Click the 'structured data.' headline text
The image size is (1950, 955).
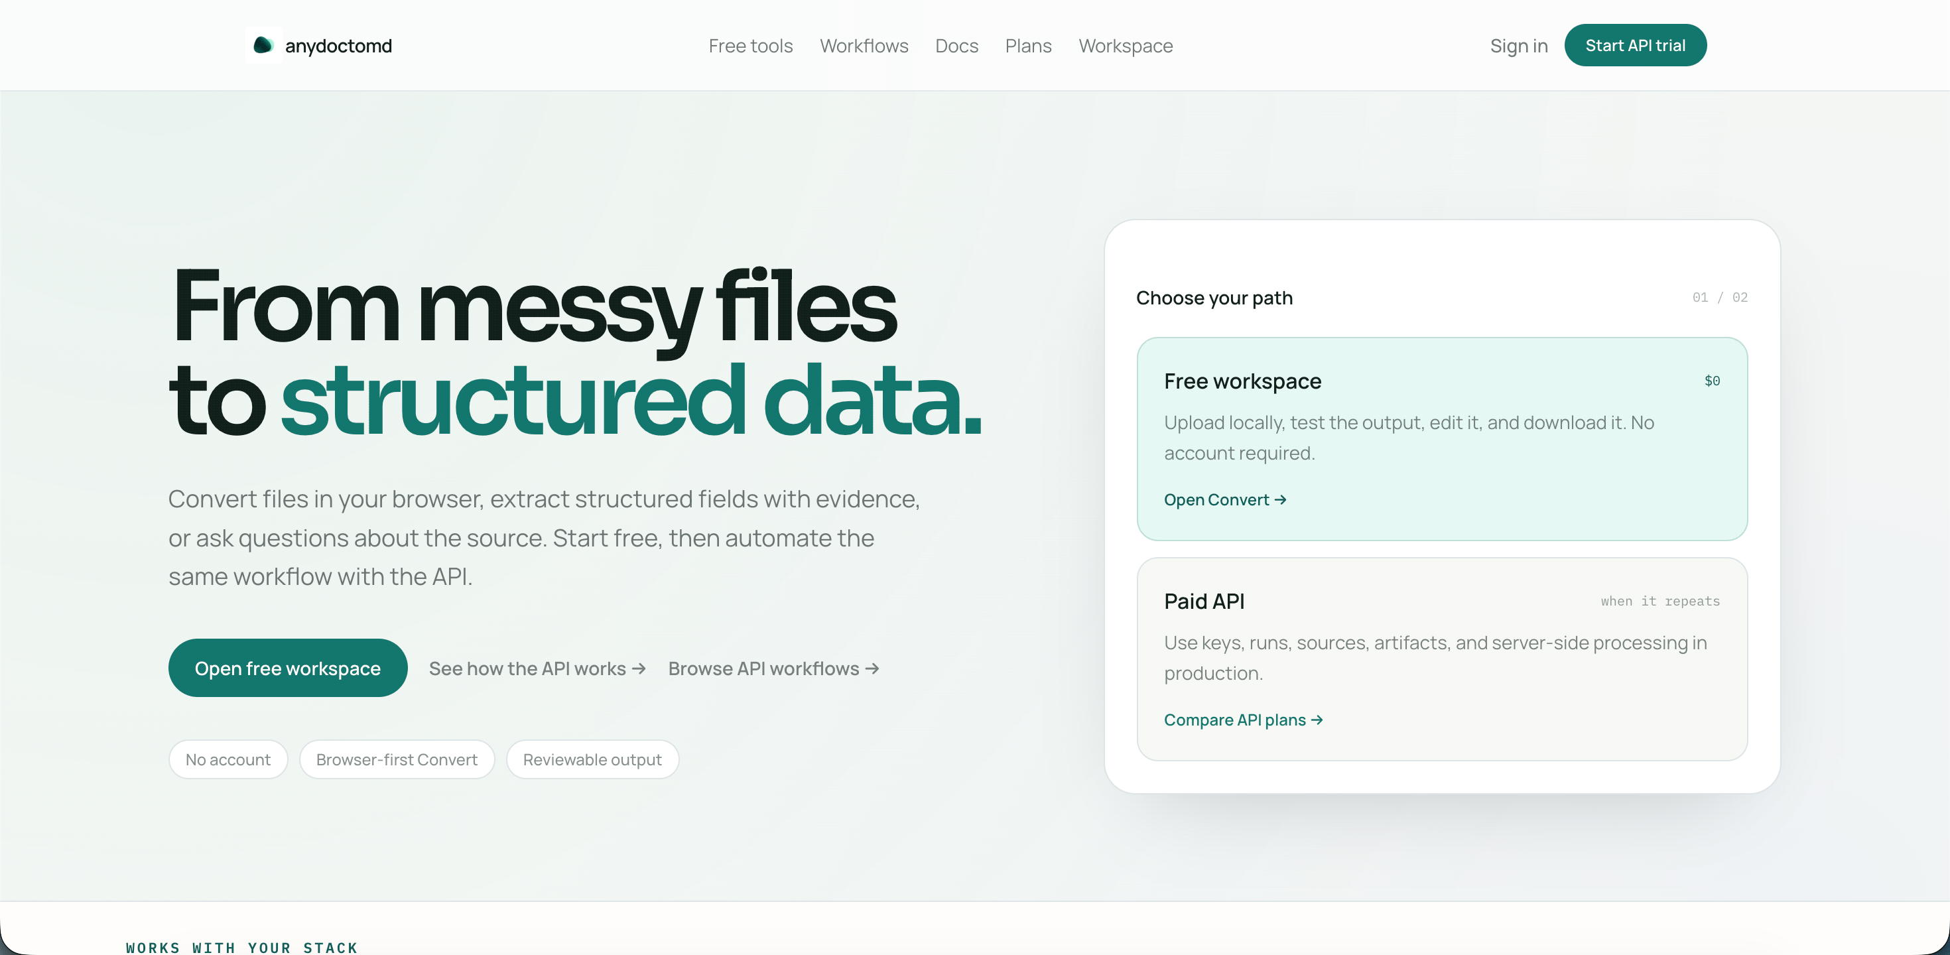[x=631, y=399]
